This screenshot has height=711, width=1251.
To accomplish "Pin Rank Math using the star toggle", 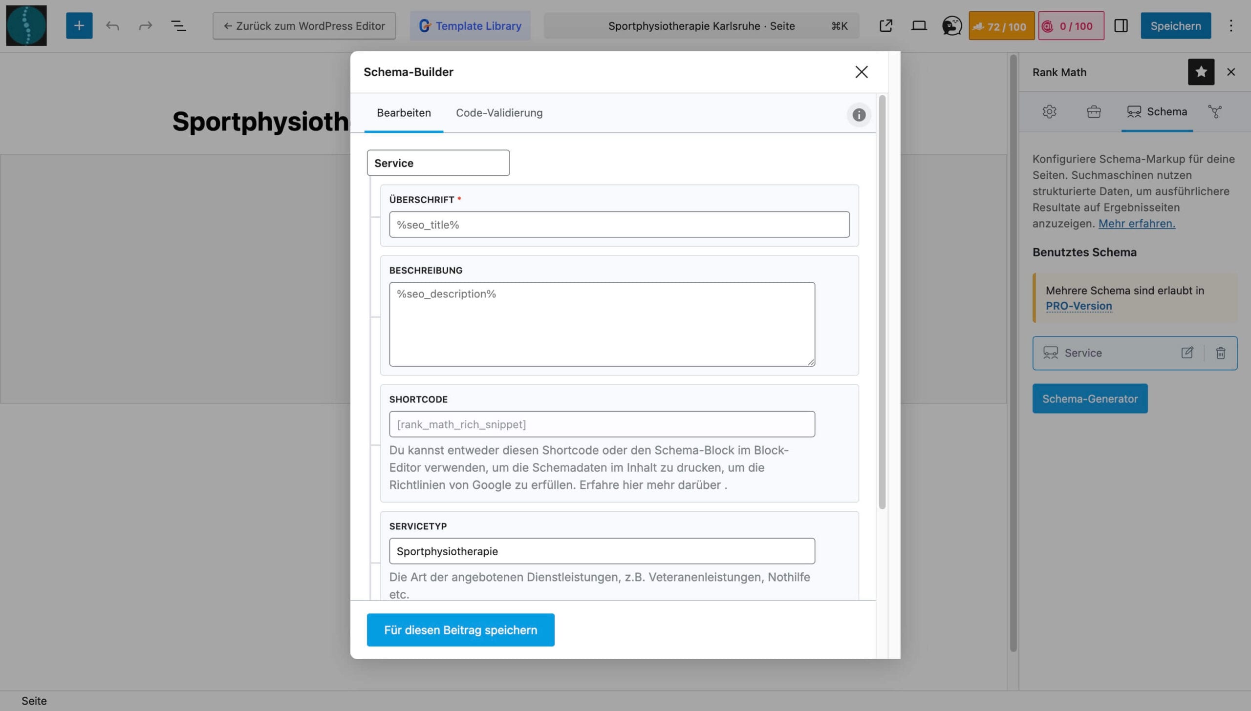I will pos(1200,72).
